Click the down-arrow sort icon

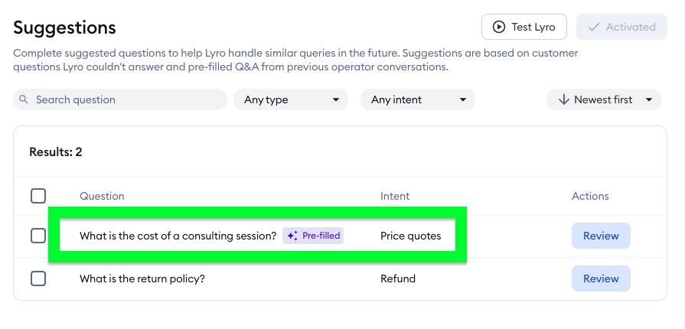[x=563, y=99]
